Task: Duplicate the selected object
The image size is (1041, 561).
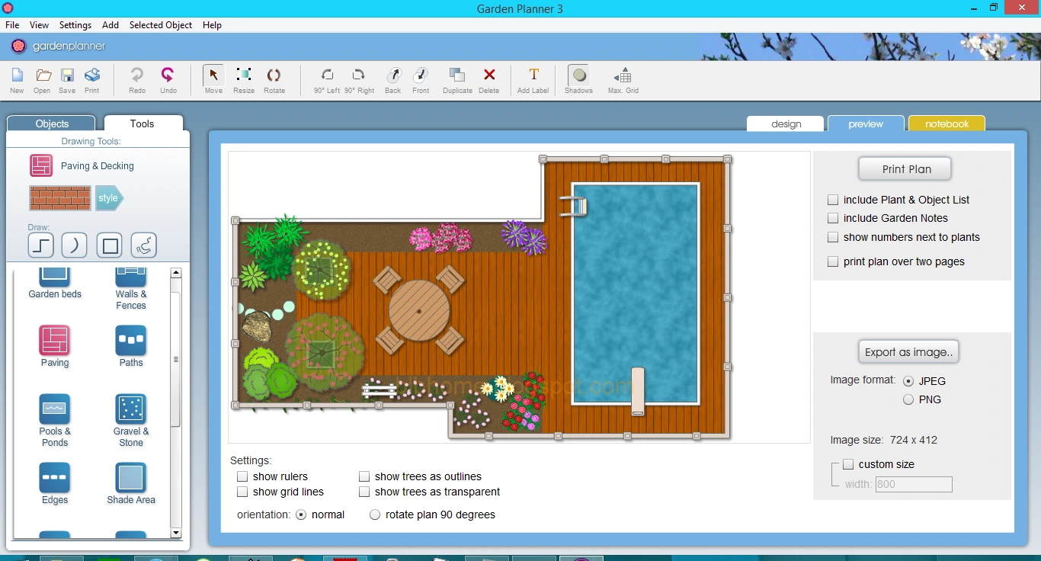Action: (x=457, y=80)
